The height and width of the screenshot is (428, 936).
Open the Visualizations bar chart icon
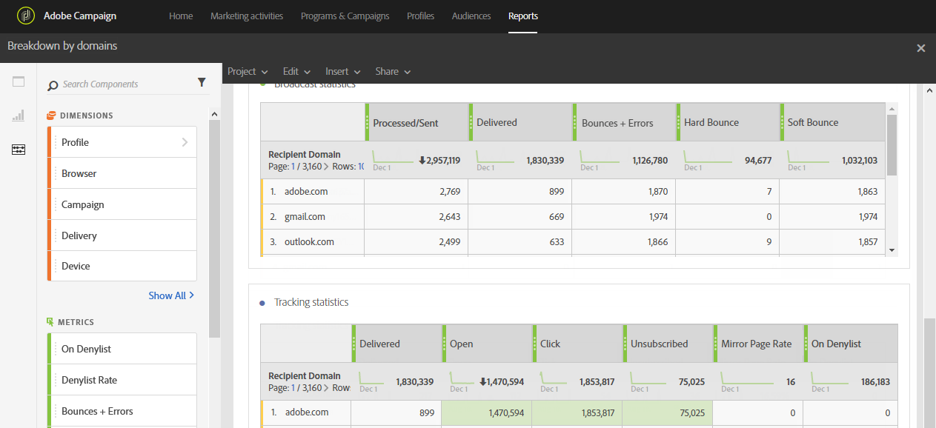pyautogui.click(x=19, y=116)
